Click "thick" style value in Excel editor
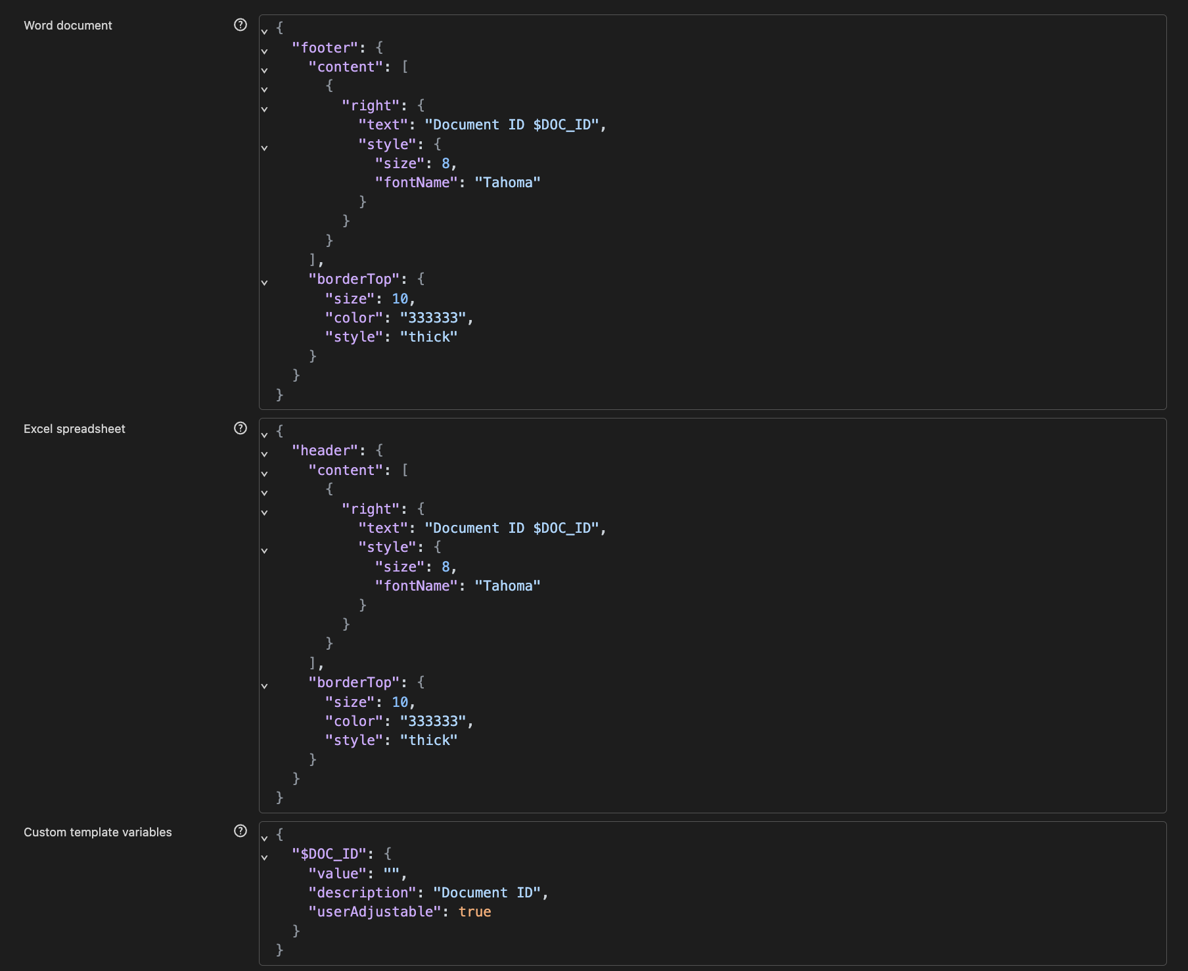1188x971 pixels. 428,740
